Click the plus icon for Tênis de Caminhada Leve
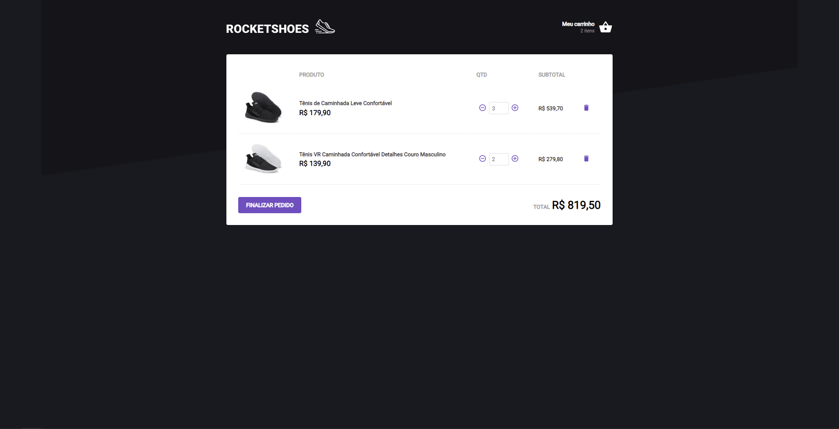Viewport: 839px width, 429px height. [x=515, y=108]
